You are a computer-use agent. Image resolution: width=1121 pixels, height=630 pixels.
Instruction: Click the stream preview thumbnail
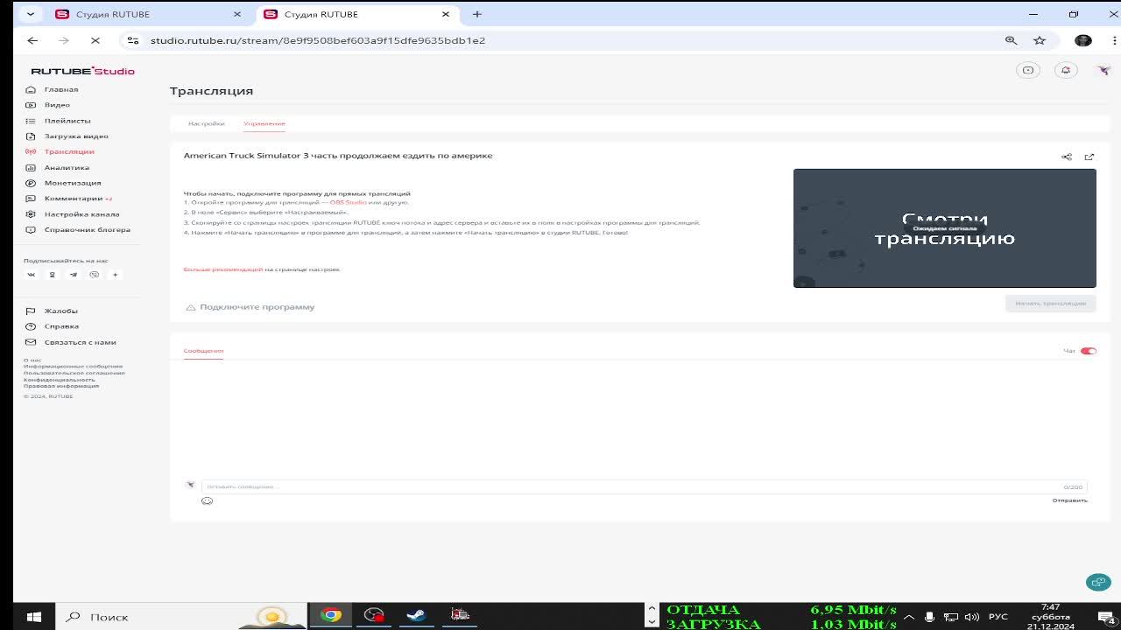(944, 227)
